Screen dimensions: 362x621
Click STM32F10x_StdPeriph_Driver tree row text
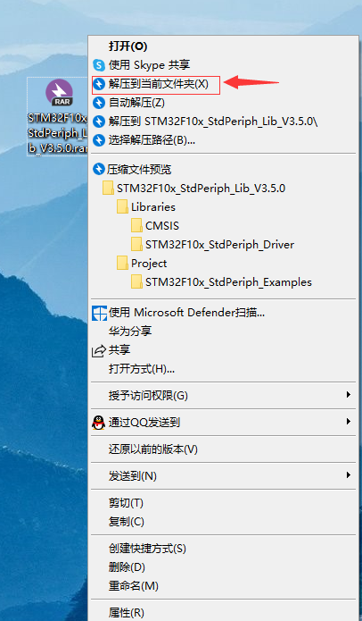click(219, 245)
